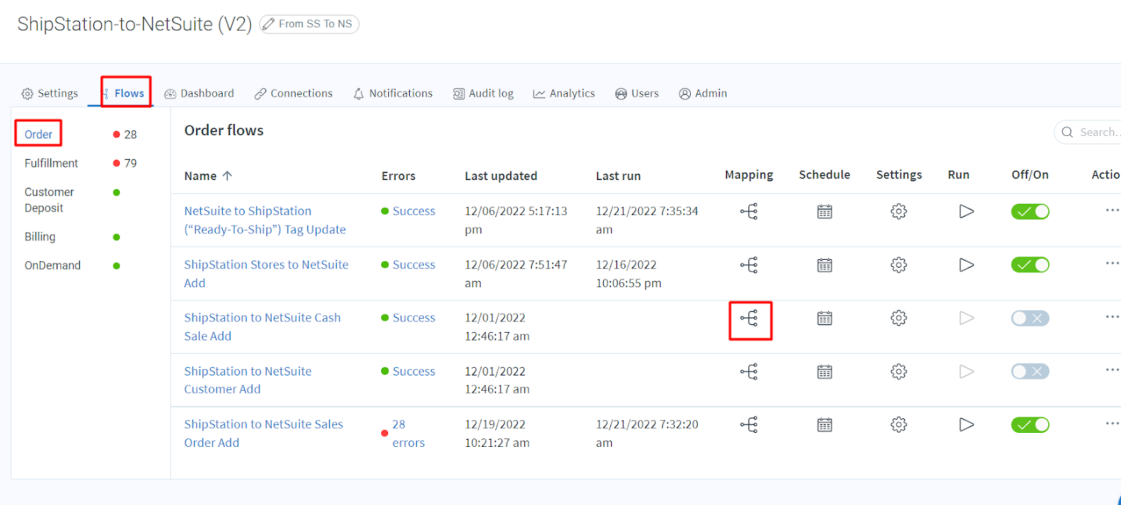
Task: Open mapping for ShipStation Stores to NetSuite Add
Action: [x=749, y=265]
